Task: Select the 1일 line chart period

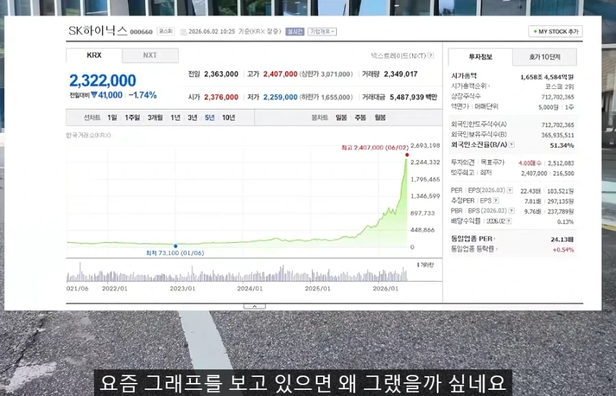Action: coord(112,118)
